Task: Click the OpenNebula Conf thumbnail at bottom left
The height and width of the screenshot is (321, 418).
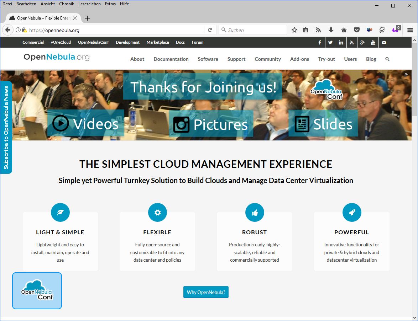Action: coord(37,291)
